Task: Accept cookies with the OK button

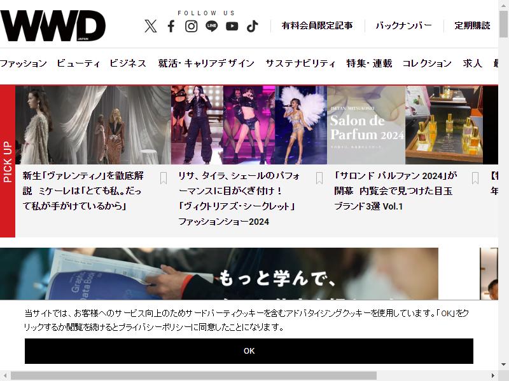Action: tap(249, 351)
